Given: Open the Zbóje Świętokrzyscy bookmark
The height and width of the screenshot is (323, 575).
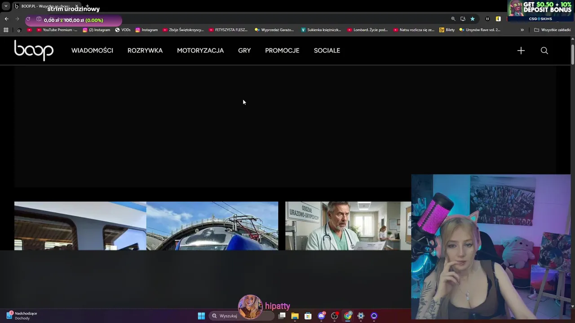Looking at the screenshot, I should click(183, 30).
